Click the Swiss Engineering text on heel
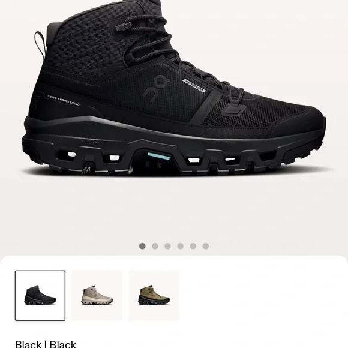 (x=64, y=100)
